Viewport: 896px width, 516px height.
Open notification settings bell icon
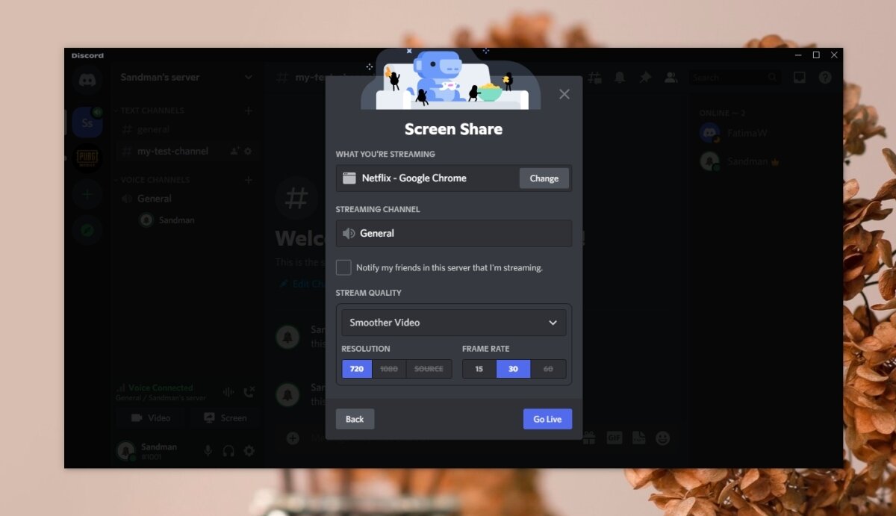(x=620, y=77)
